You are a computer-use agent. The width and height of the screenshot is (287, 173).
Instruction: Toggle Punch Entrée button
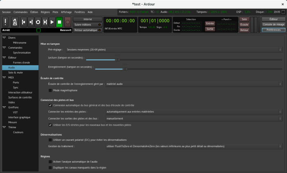210,23
